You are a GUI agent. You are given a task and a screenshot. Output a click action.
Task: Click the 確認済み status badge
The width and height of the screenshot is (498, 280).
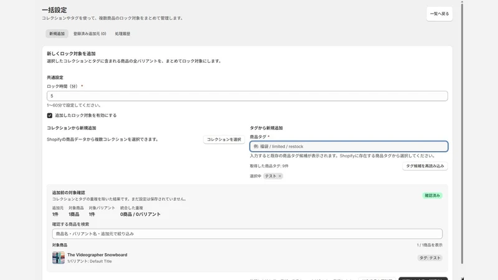pos(432,195)
